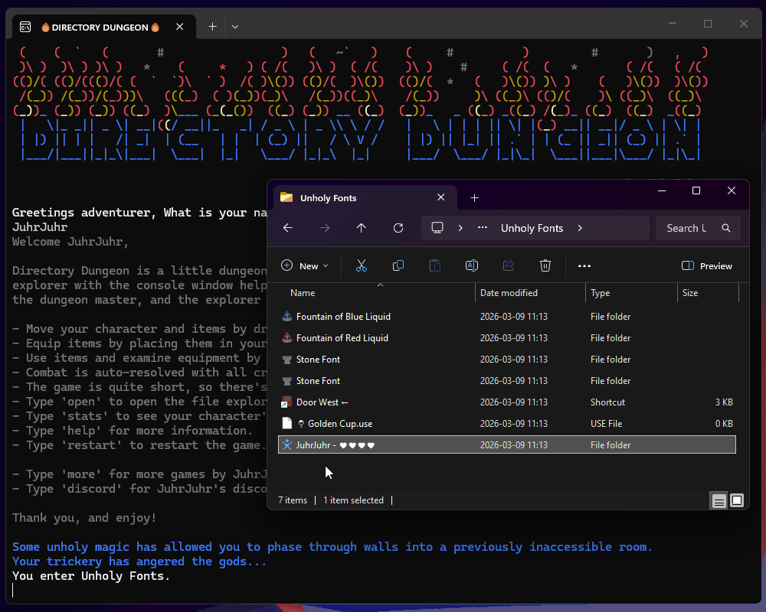
Task: Click the terminal line 'You enter Unholy Fonts.'
Action: [x=91, y=576]
